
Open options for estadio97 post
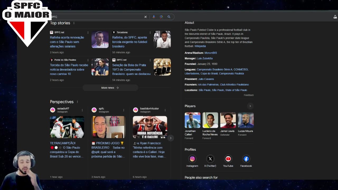(82, 110)
